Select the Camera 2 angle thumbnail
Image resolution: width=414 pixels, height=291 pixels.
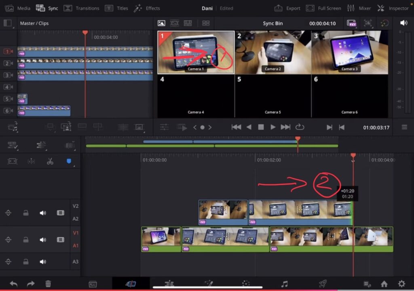tap(273, 53)
